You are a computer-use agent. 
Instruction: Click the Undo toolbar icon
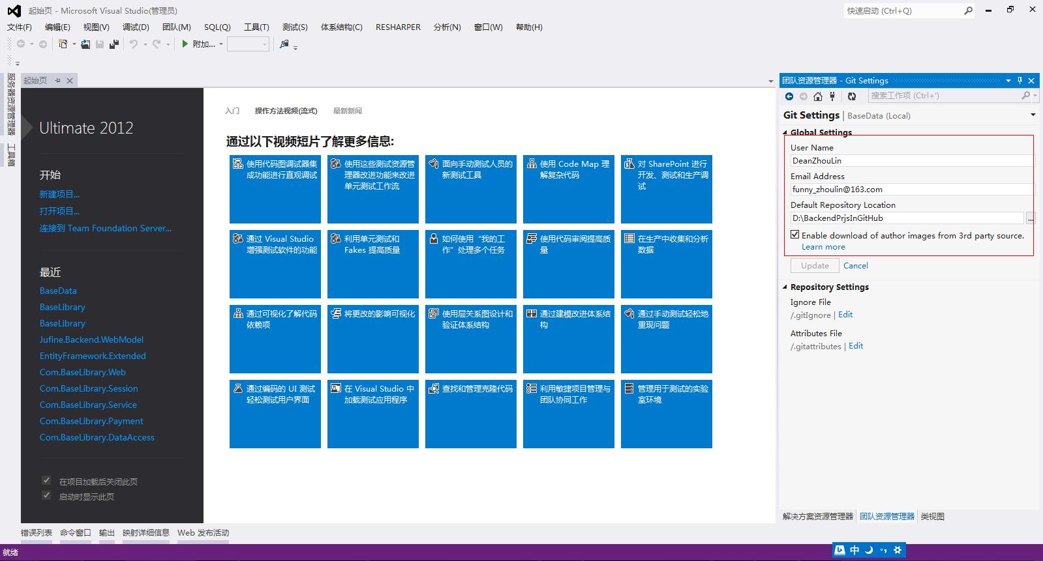point(134,44)
